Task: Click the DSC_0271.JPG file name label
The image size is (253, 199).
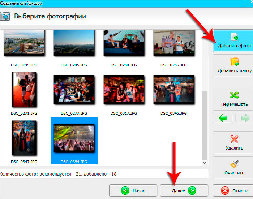Action: point(24,113)
